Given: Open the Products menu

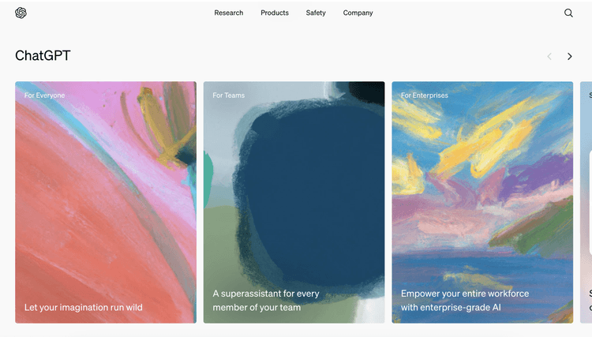Looking at the screenshot, I should click(x=275, y=13).
